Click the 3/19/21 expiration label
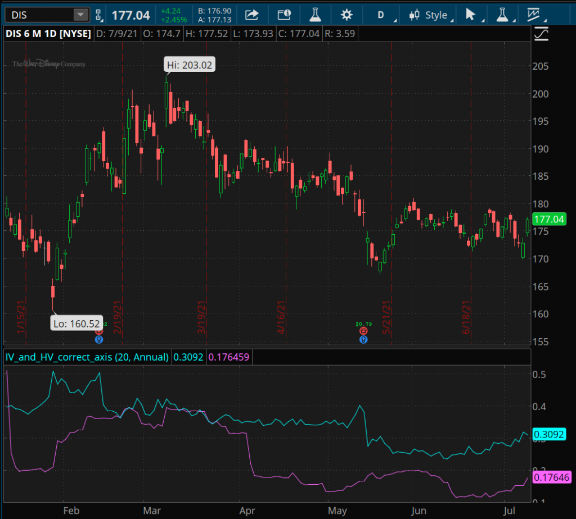The width and height of the screenshot is (576, 519). [x=201, y=318]
